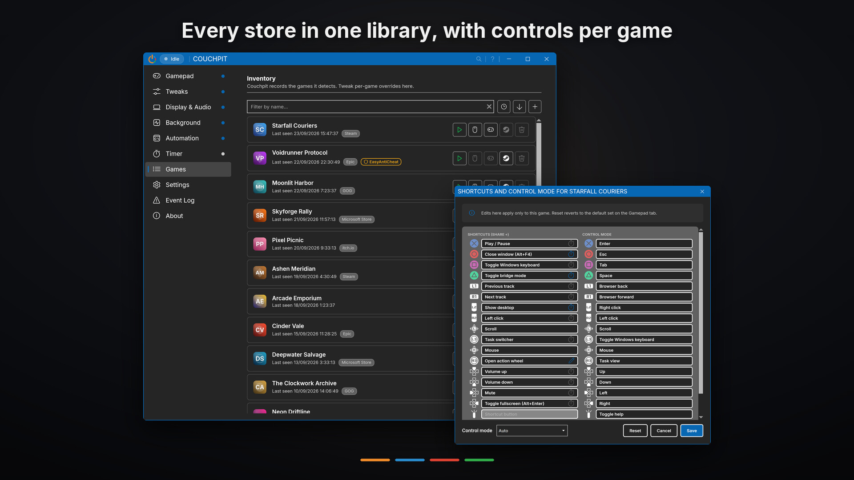Click the down-arrow sort direction button
The width and height of the screenshot is (854, 480).
[520, 107]
